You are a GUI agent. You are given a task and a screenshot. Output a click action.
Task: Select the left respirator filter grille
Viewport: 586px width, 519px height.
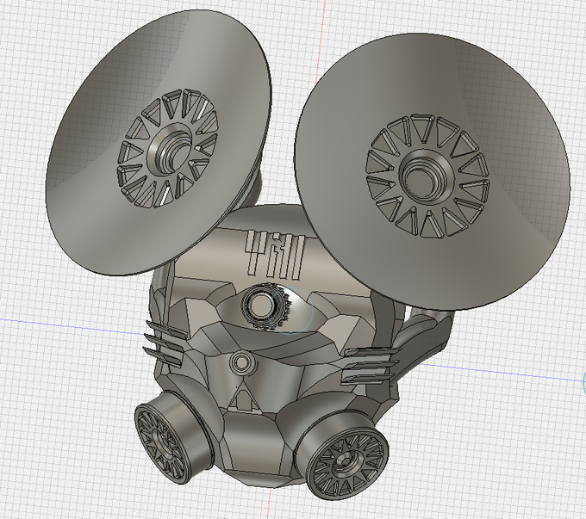(161, 444)
